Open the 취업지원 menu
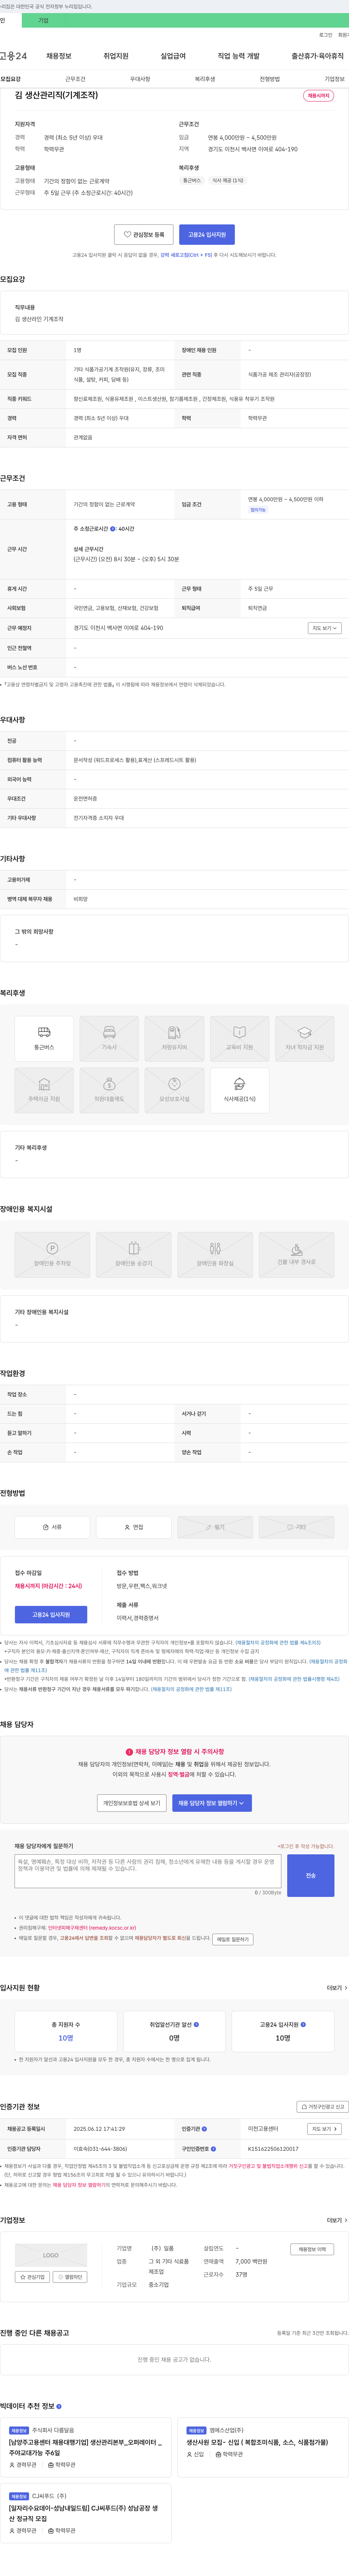The image size is (349, 2576). click(x=116, y=56)
